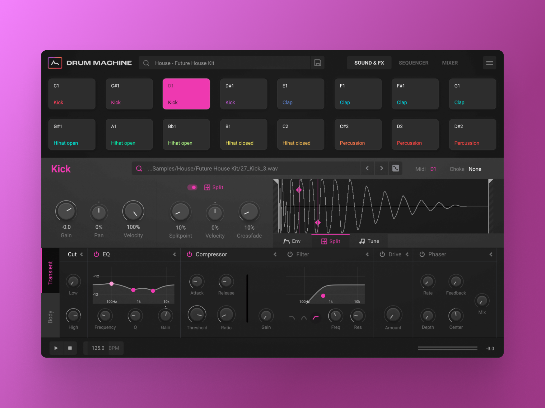The height and width of the screenshot is (408, 545).
Task: Click the Drive Amount knob
Action: tap(393, 315)
